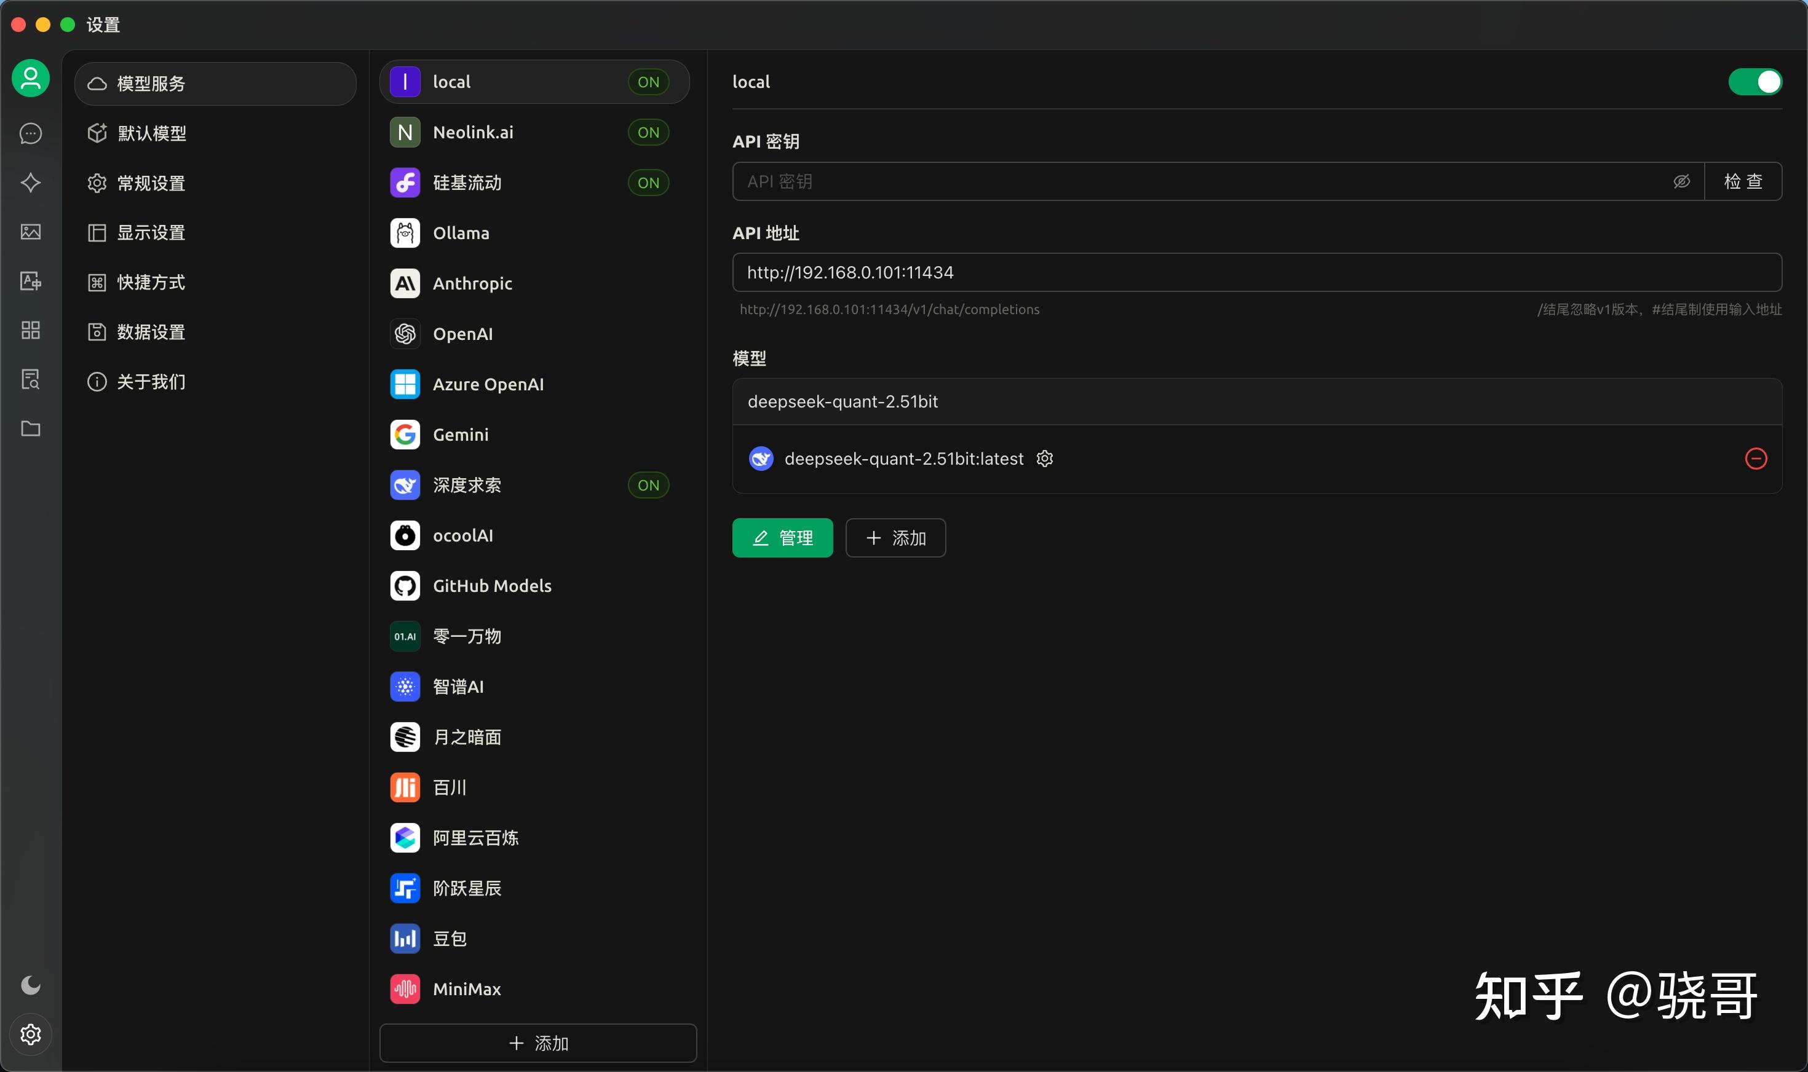This screenshot has width=1808, height=1072.
Task: Click the translate icon in sidebar
Action: tap(30, 282)
